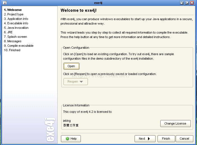Minimize the exe4j window
197x145 pixels.
(x=182, y=3)
